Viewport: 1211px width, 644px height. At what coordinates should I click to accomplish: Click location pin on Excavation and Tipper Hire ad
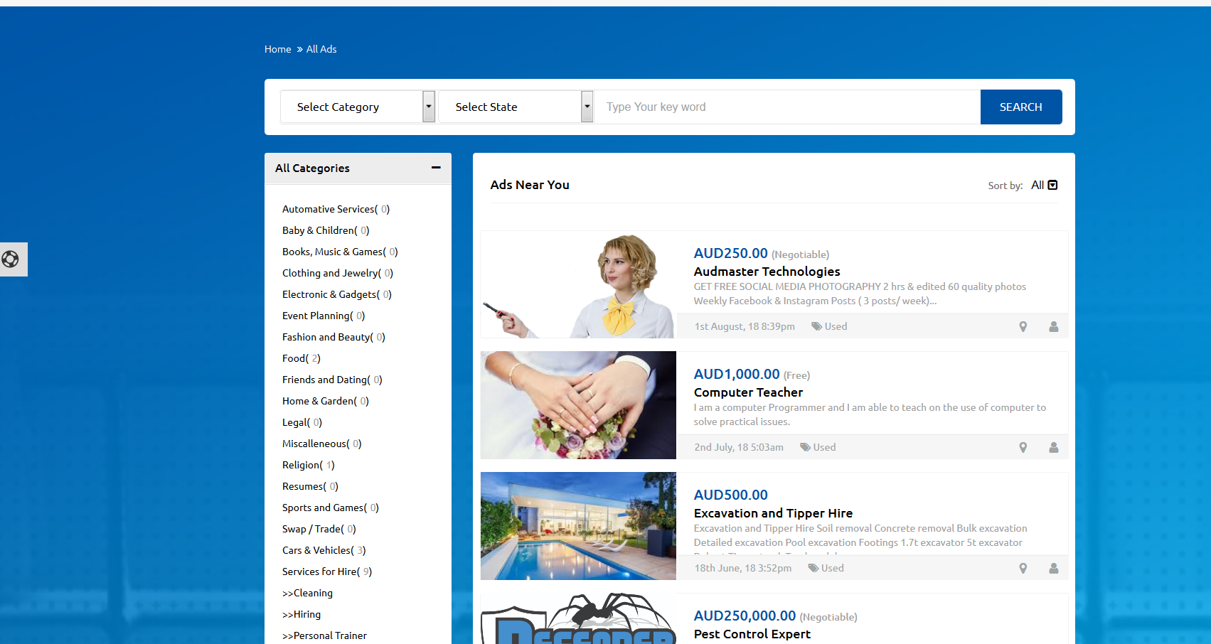1023,569
